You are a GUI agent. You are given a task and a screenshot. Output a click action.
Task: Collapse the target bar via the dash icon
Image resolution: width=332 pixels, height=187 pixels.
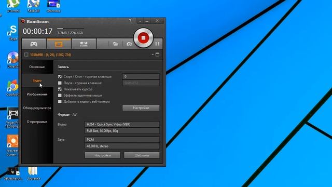coord(153,55)
